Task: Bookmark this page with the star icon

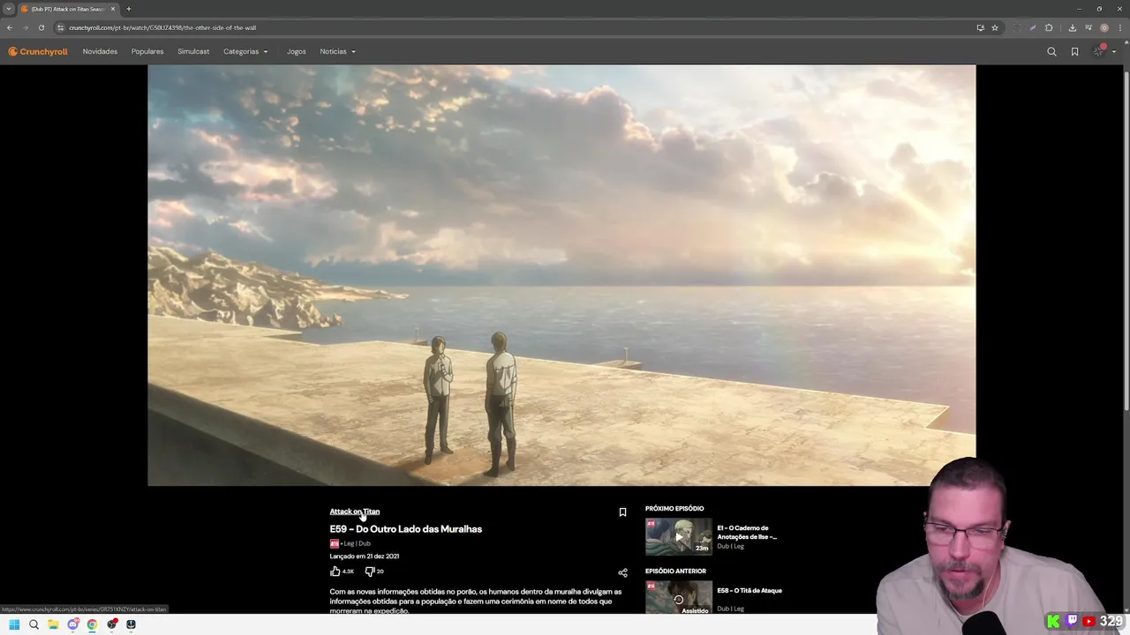Action: tap(995, 27)
